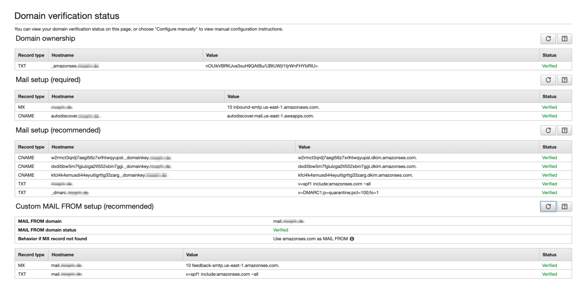Click Verified status of the _amazonses TXT record

click(x=549, y=66)
